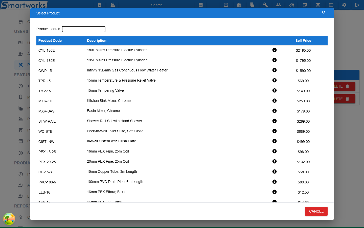The height and width of the screenshot is (228, 364).
Task: Click the Smartworks logo
Action: pyautogui.click(x=24, y=5)
